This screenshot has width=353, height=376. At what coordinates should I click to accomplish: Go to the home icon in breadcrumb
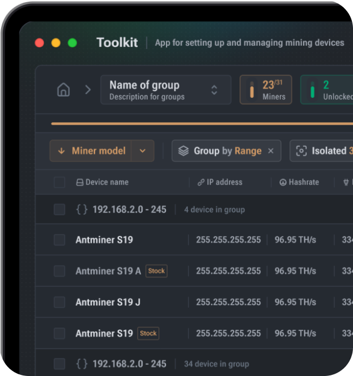click(x=63, y=90)
